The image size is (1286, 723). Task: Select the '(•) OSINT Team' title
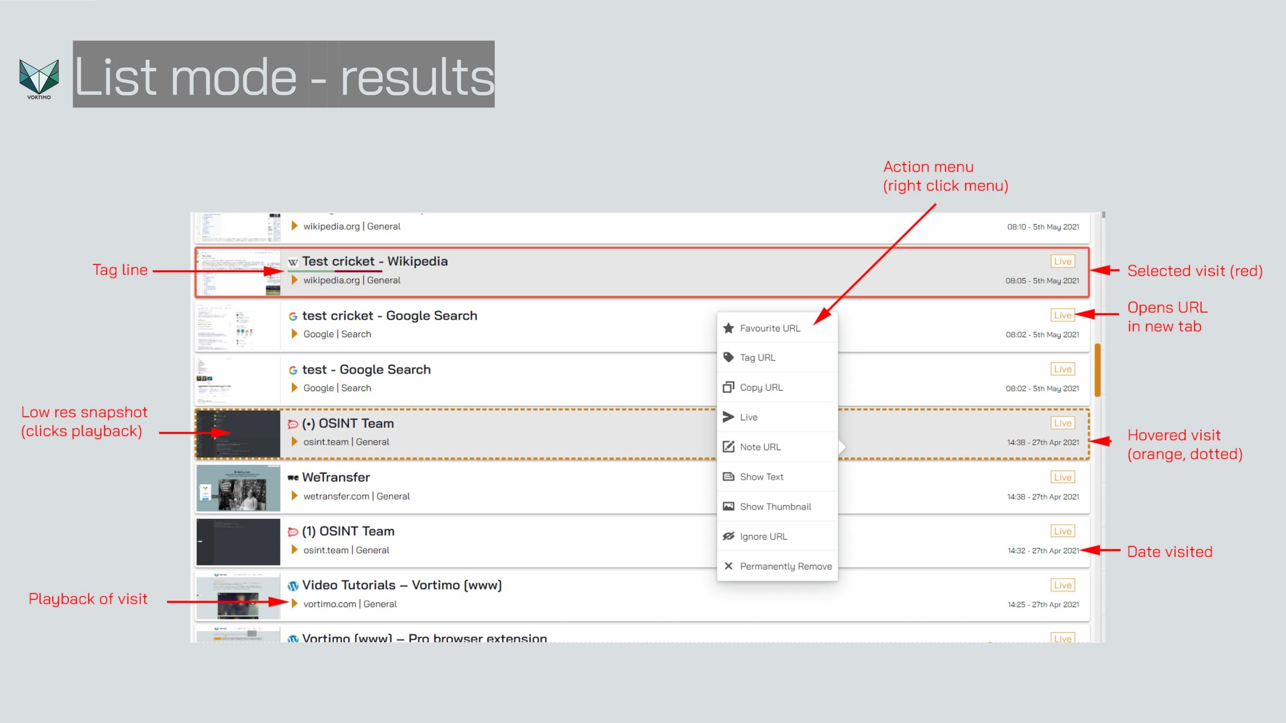[x=348, y=423]
